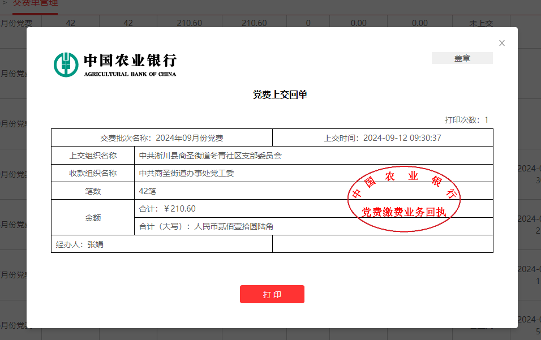Click the 经办人 张娟 handler cell
541x340 pixels.
pyautogui.click(x=80, y=244)
